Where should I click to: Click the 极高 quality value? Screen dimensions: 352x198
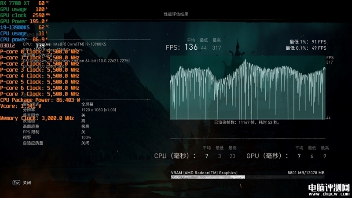(x=85, y=126)
